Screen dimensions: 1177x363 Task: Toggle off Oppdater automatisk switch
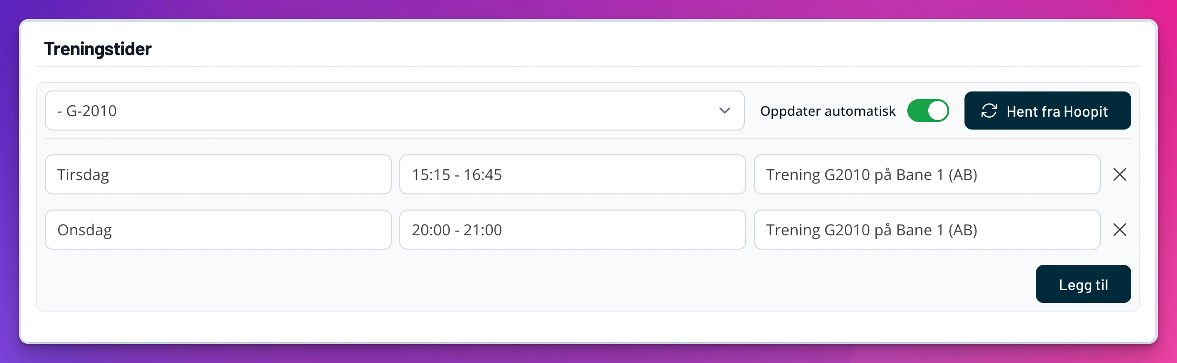(928, 111)
